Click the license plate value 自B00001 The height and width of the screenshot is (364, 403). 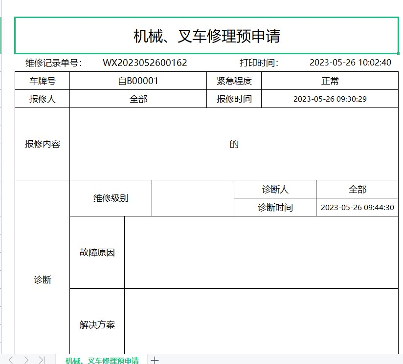click(138, 81)
